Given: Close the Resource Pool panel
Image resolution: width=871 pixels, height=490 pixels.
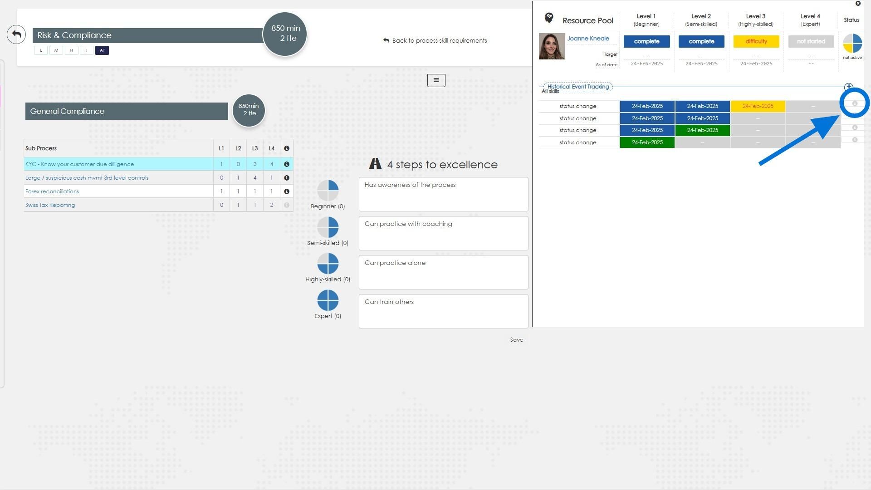Looking at the screenshot, I should point(858,4).
